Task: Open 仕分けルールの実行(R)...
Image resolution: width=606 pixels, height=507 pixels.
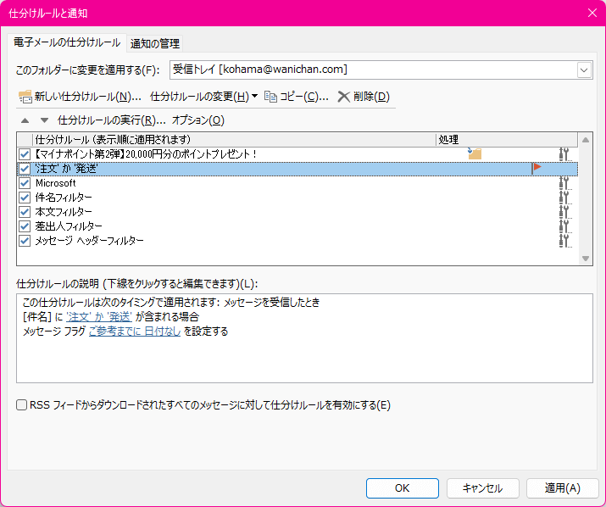Action: tap(111, 120)
